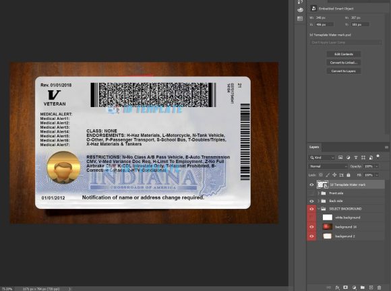
Task: Filter layers by pixel layer icon
Action: [x=340, y=158]
